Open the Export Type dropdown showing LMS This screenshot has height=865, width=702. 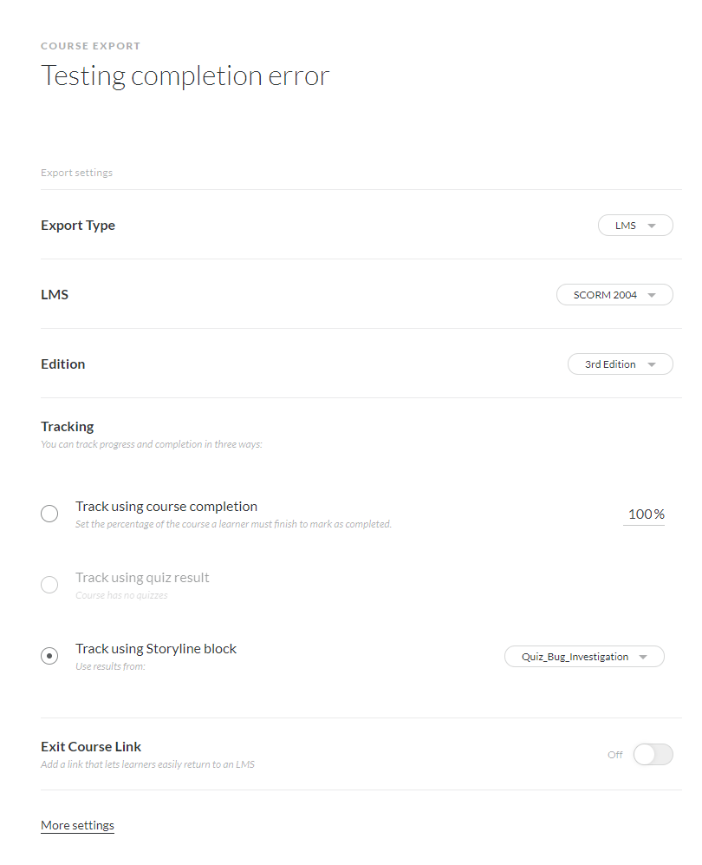click(634, 226)
